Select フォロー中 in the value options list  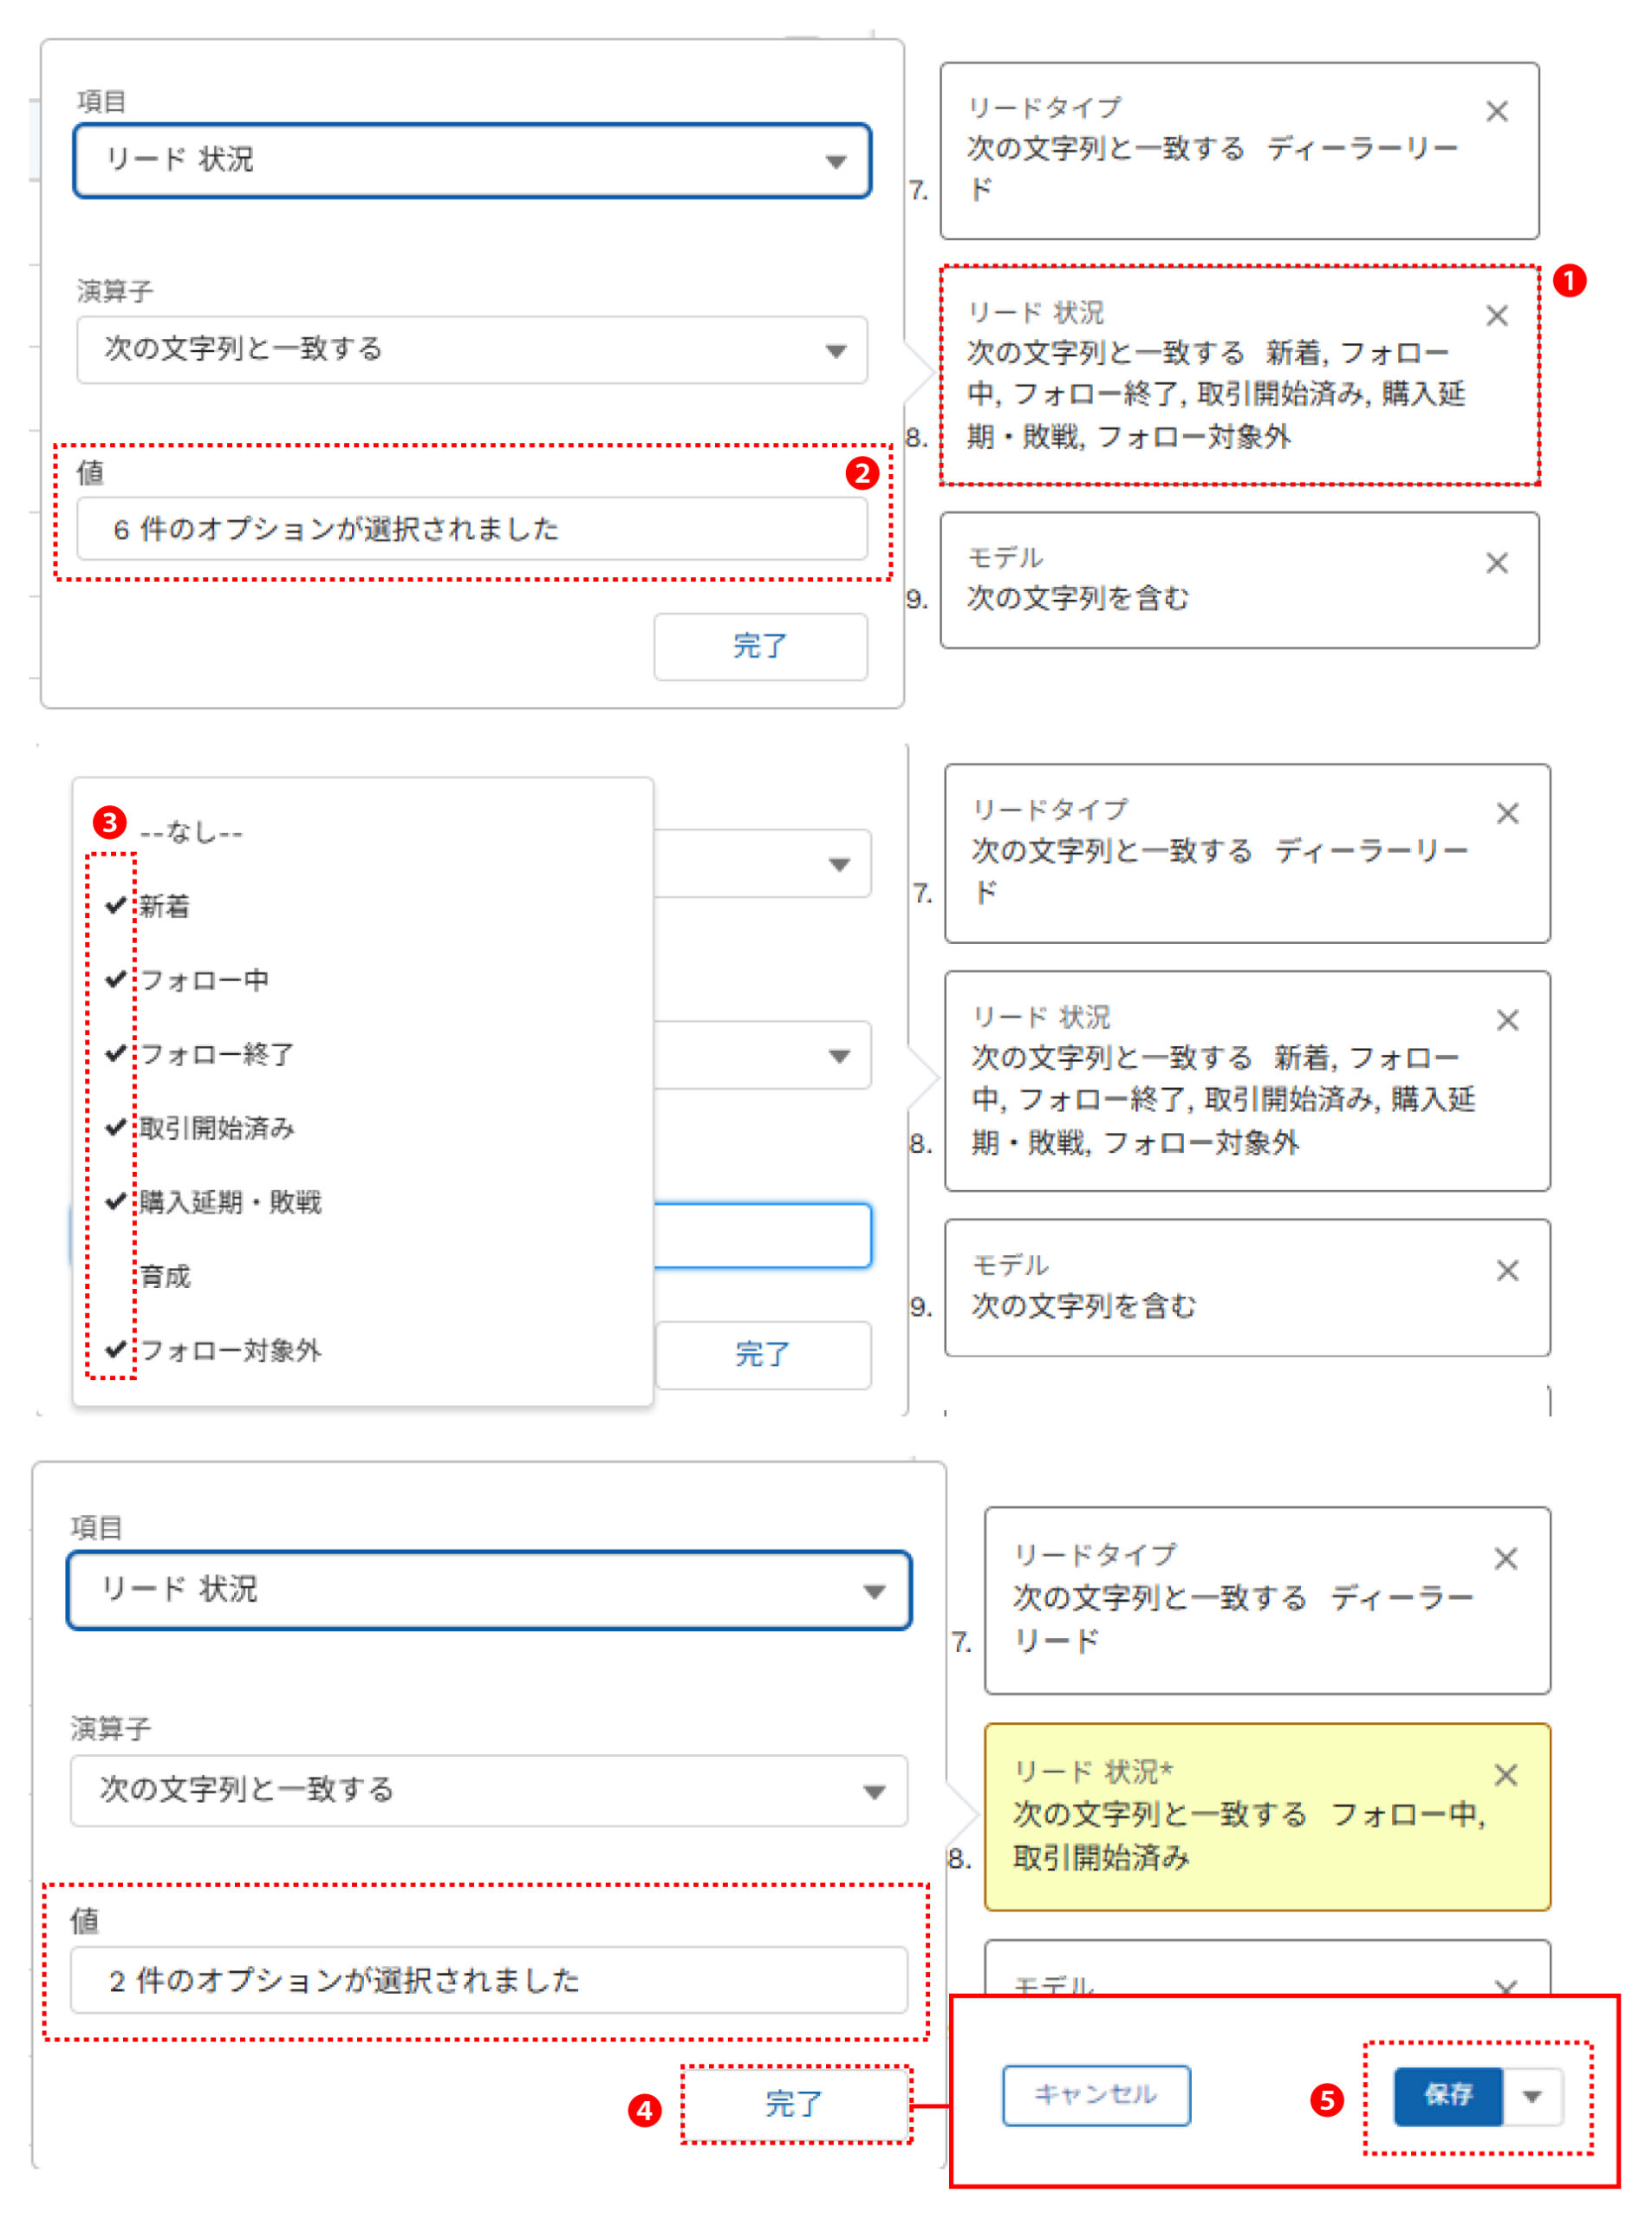tap(204, 980)
